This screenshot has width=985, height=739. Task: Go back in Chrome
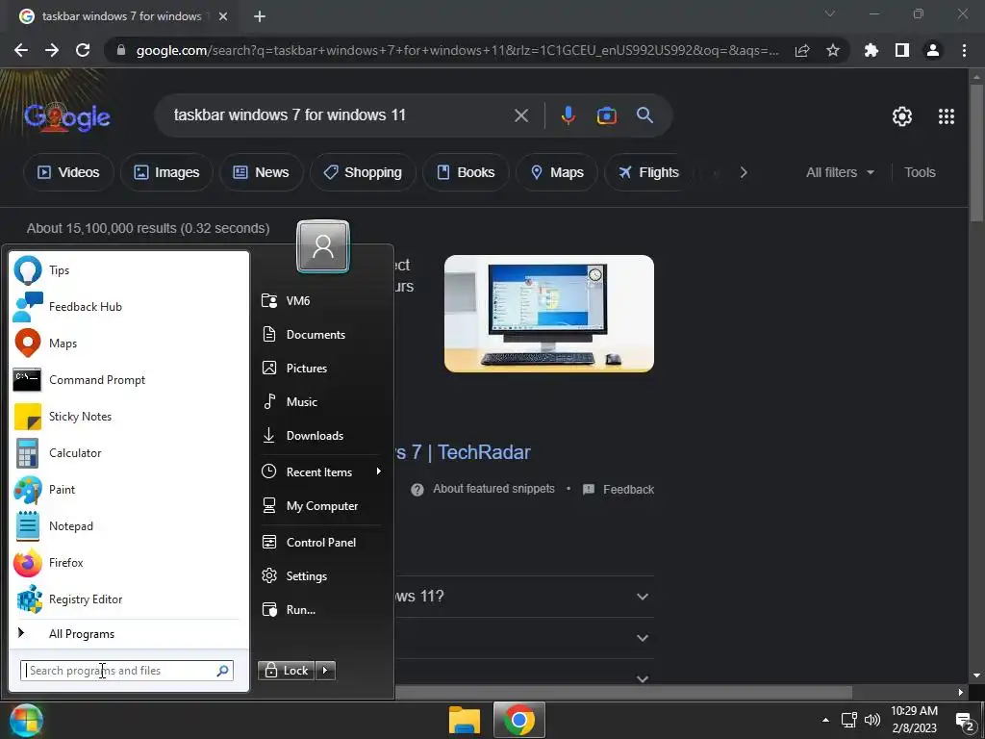tap(21, 50)
